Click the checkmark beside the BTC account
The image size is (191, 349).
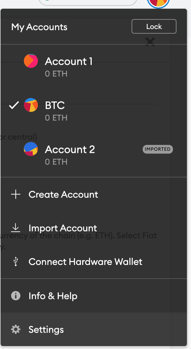14,105
